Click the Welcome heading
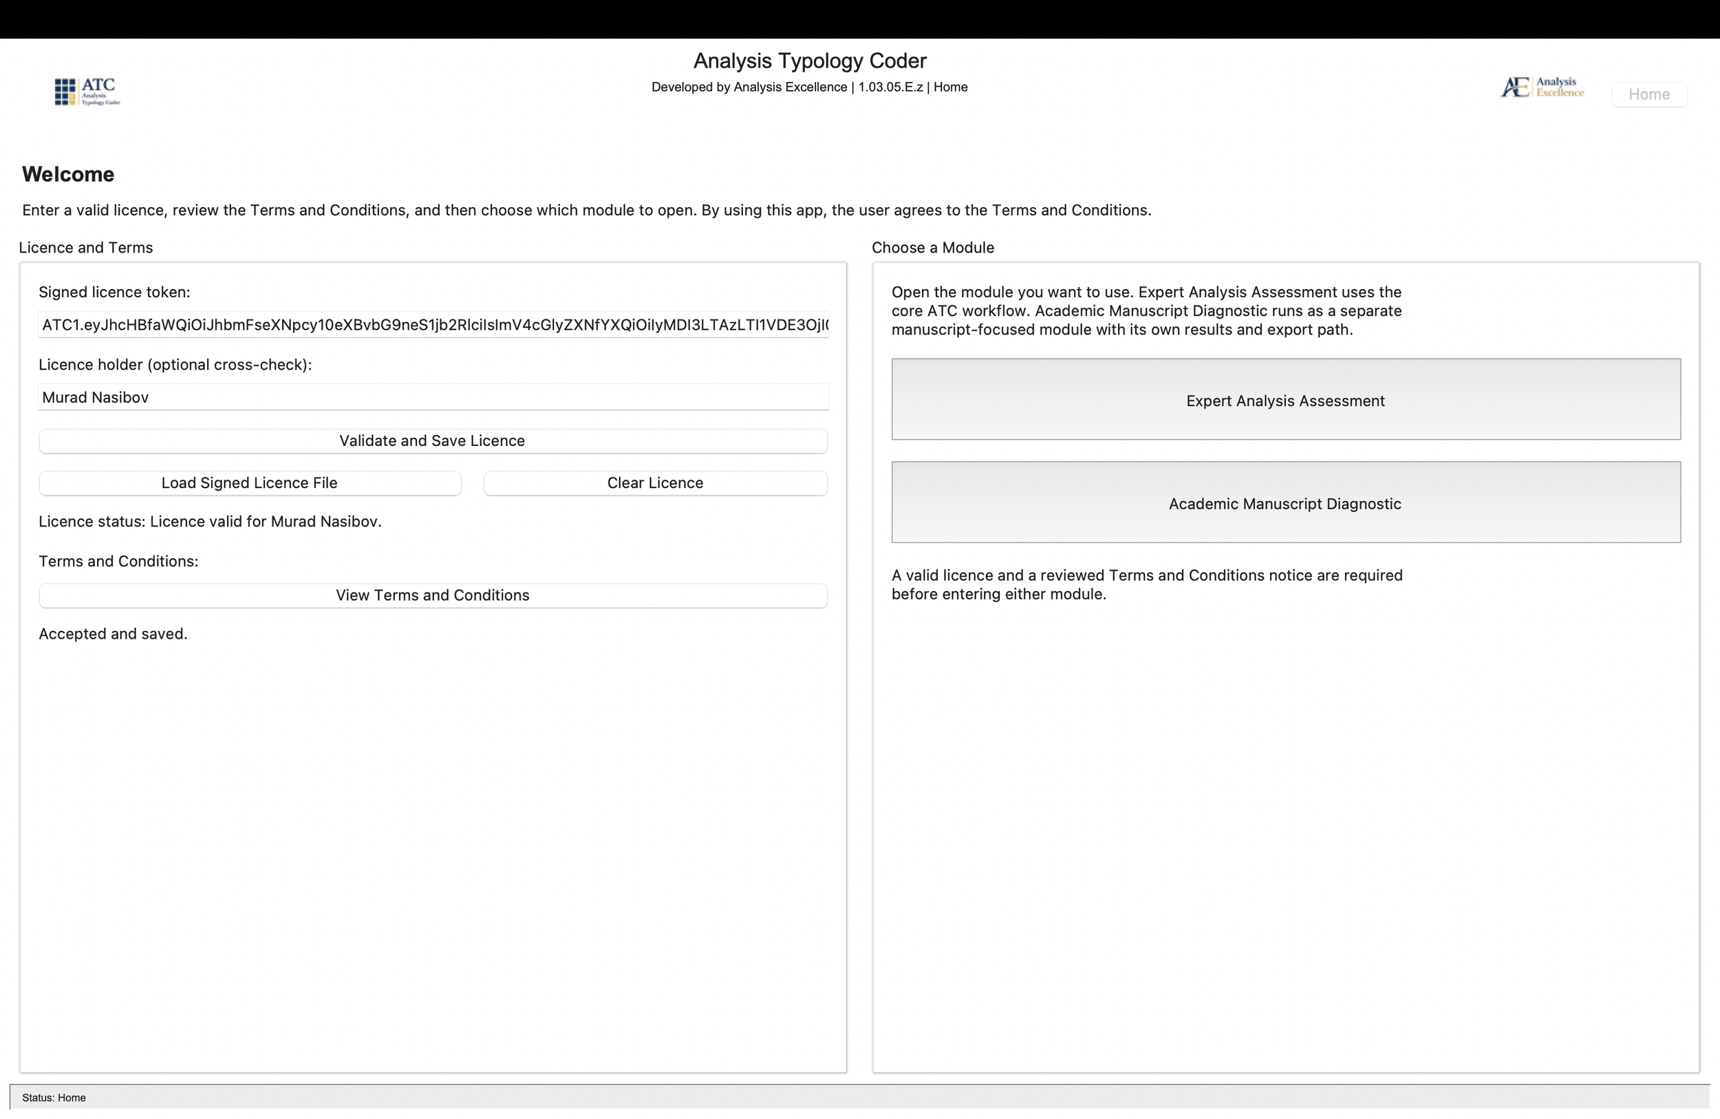This screenshot has height=1119, width=1720. [68, 174]
